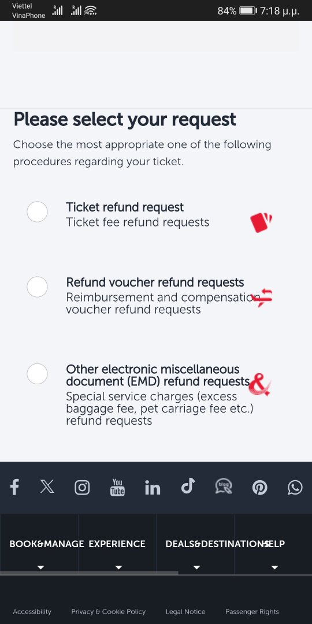Select Refund voucher refund requests radio
The image size is (312, 624).
(x=38, y=287)
